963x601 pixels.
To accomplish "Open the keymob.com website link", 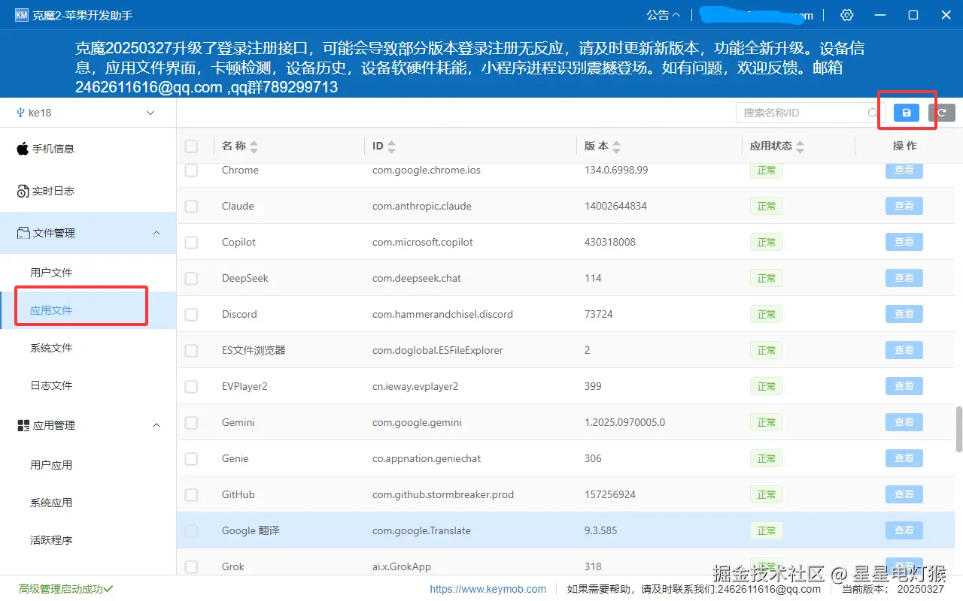I will [488, 589].
